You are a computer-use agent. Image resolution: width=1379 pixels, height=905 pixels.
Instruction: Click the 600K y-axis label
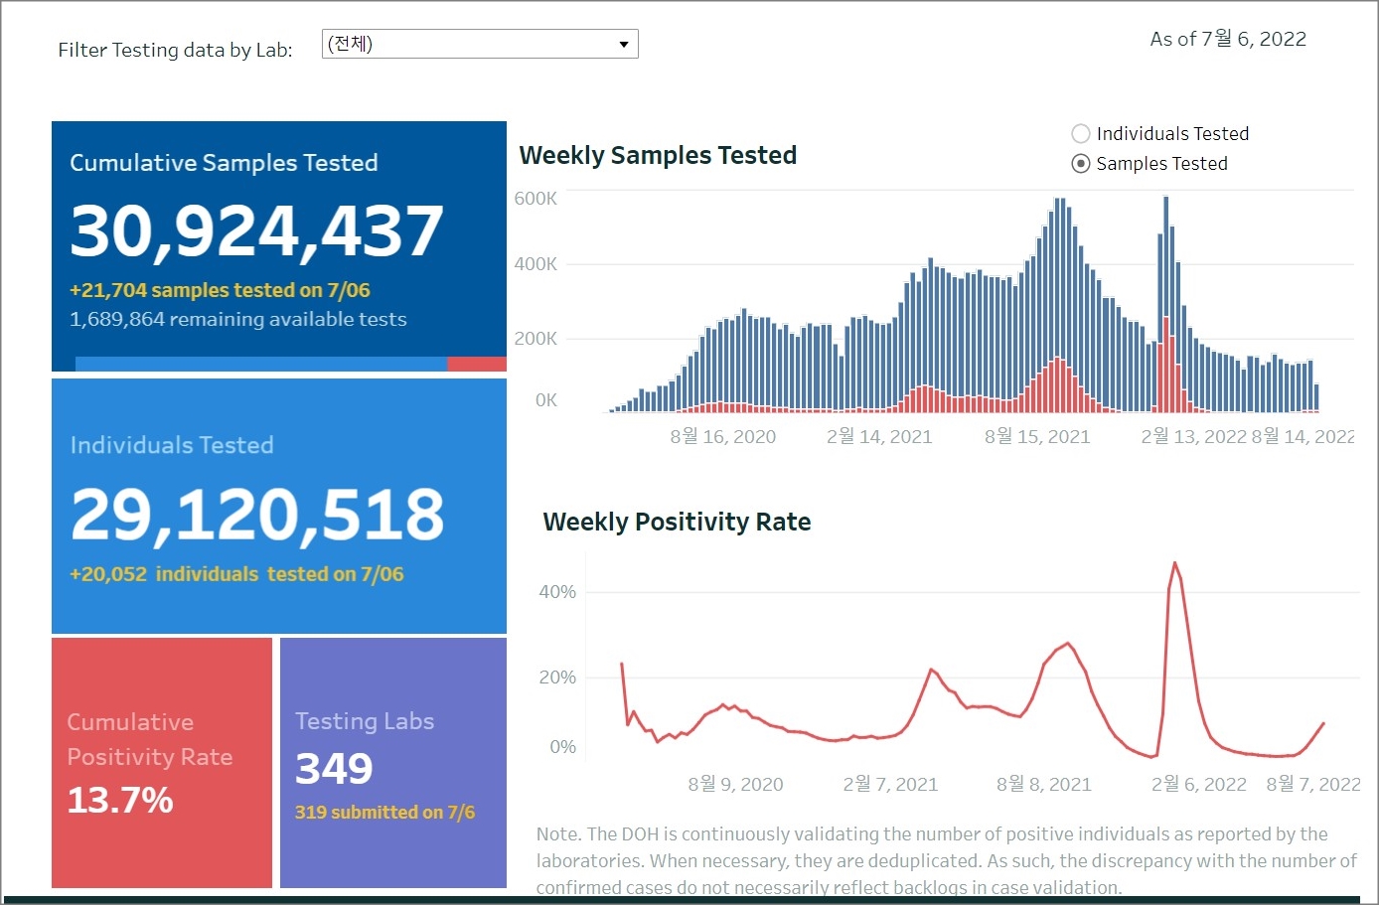coord(536,199)
